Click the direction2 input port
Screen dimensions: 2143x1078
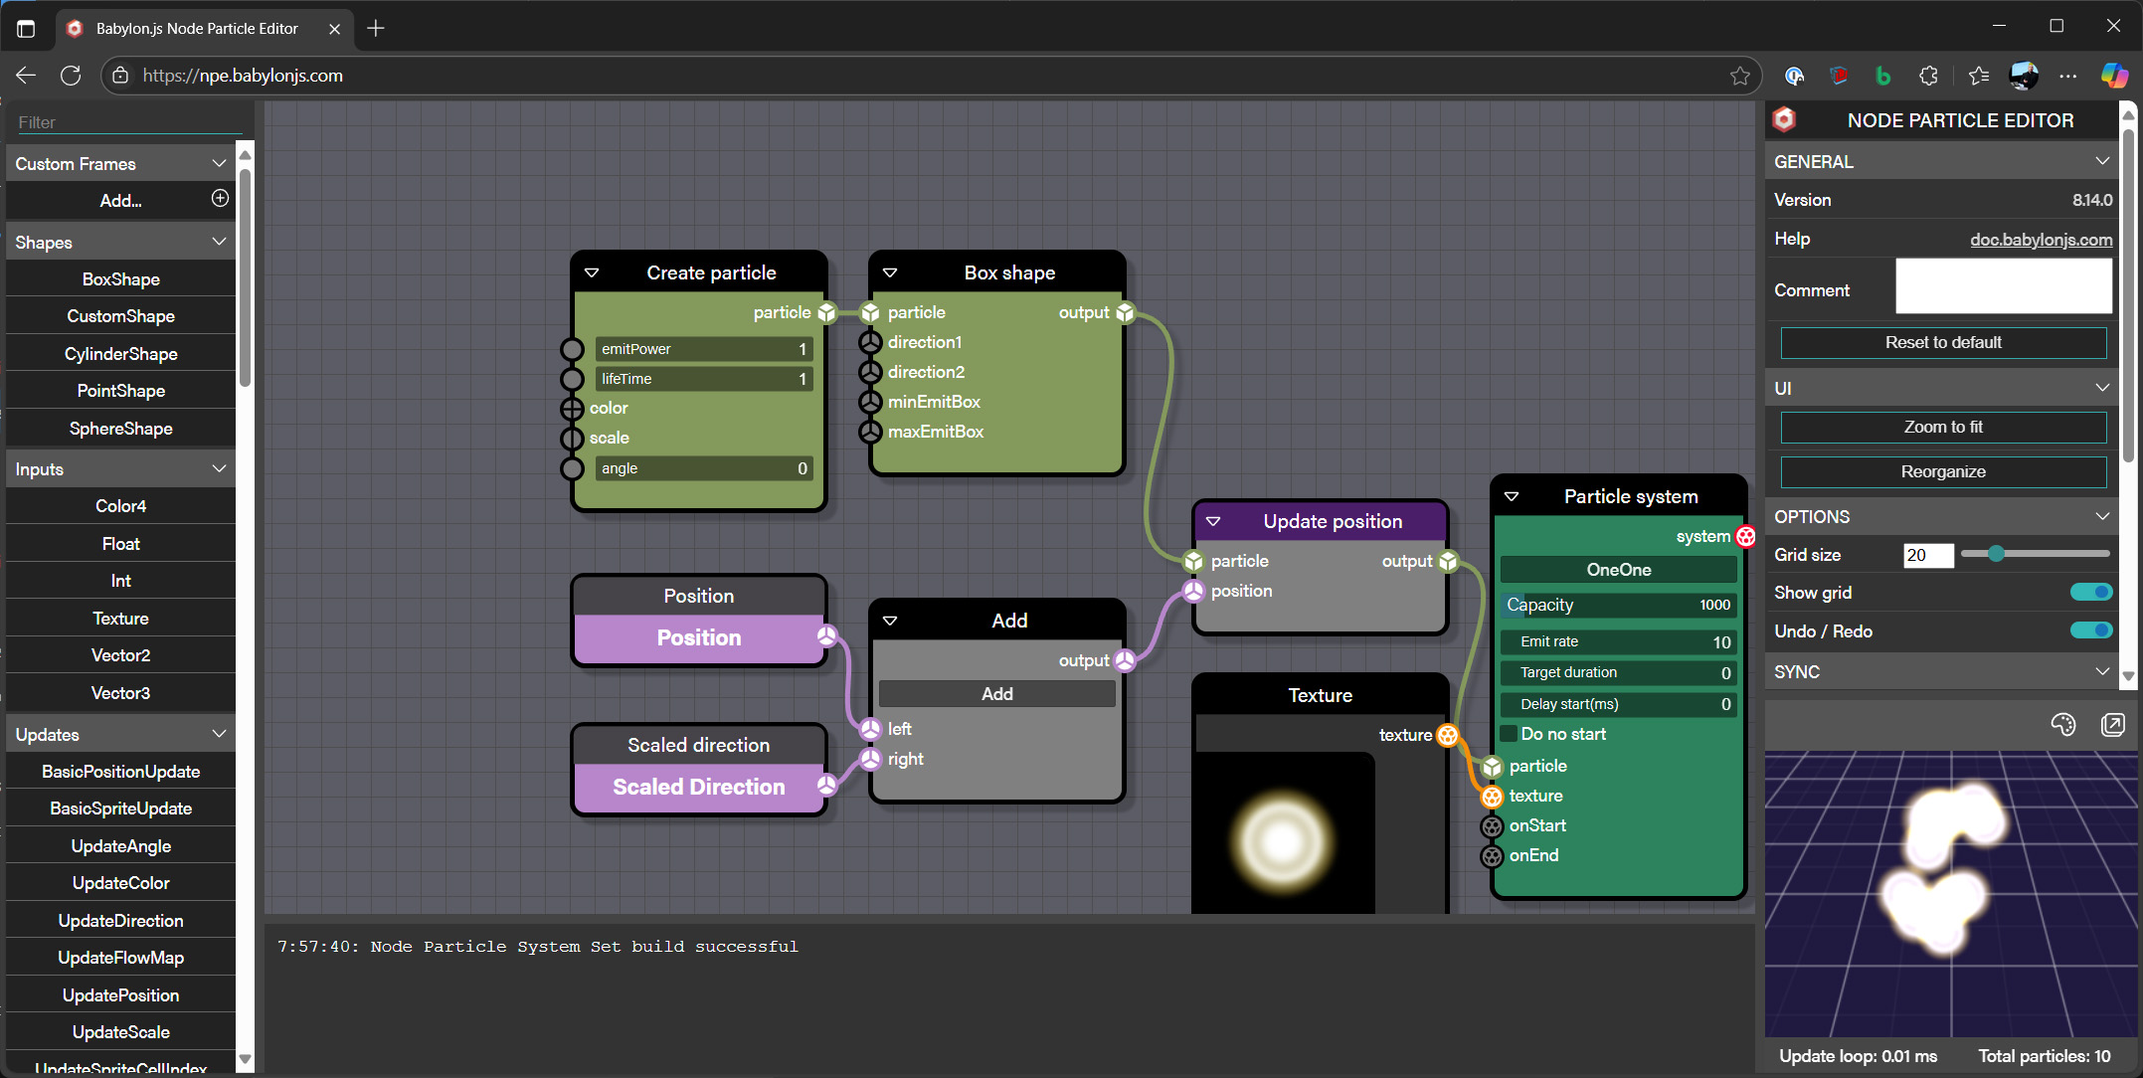point(870,372)
